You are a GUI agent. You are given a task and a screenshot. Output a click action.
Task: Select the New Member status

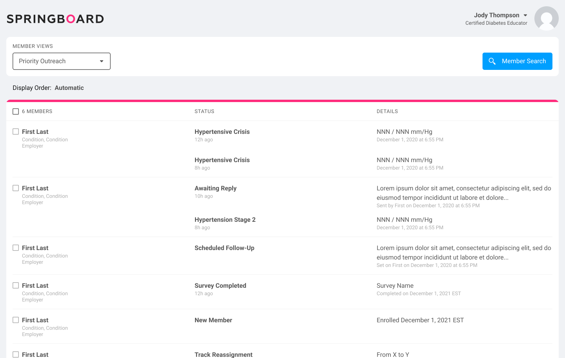click(x=213, y=320)
